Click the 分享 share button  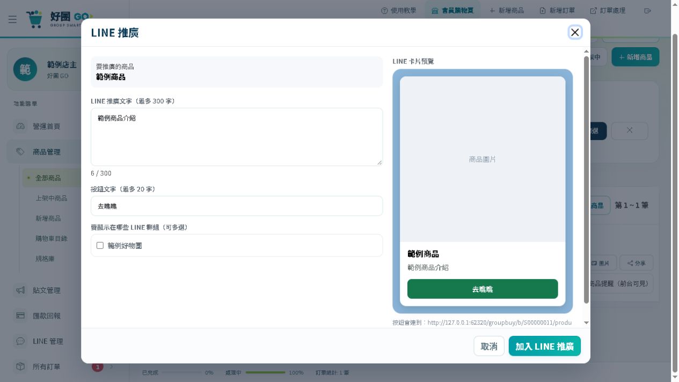coord(637,263)
